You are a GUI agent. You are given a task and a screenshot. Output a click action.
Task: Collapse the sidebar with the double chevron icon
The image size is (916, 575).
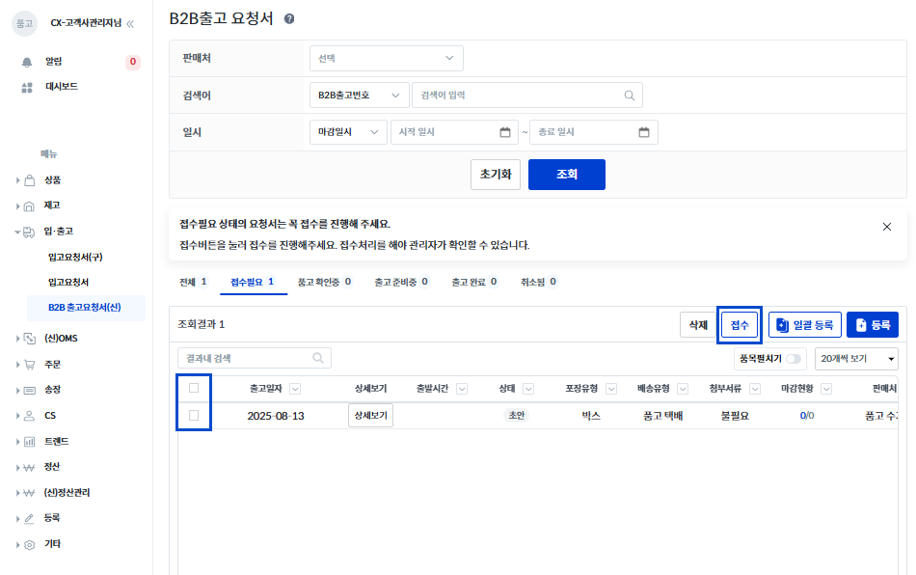pos(130,23)
